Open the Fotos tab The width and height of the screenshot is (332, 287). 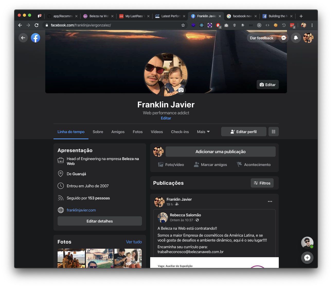(x=138, y=132)
